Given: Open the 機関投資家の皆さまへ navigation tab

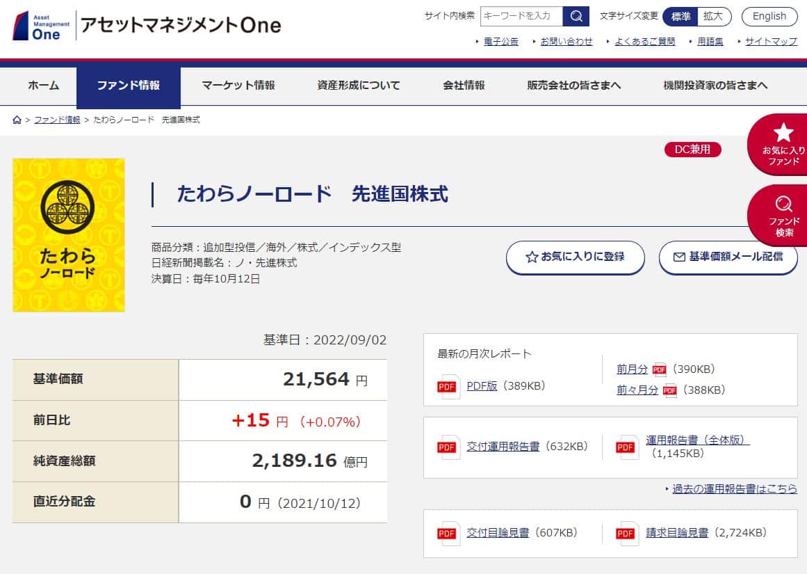Looking at the screenshot, I should pos(715,86).
